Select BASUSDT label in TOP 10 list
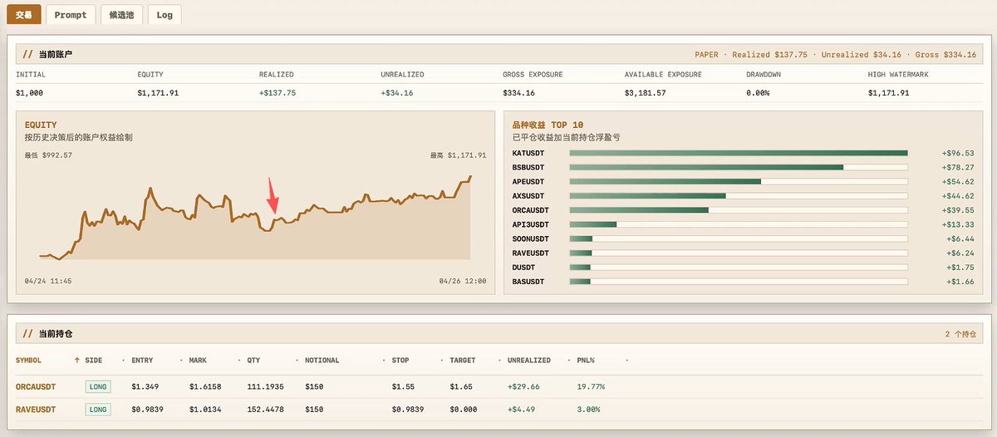The image size is (997, 437). [x=528, y=282]
